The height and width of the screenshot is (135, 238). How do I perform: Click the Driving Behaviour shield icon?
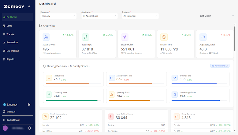click(x=45, y=66)
